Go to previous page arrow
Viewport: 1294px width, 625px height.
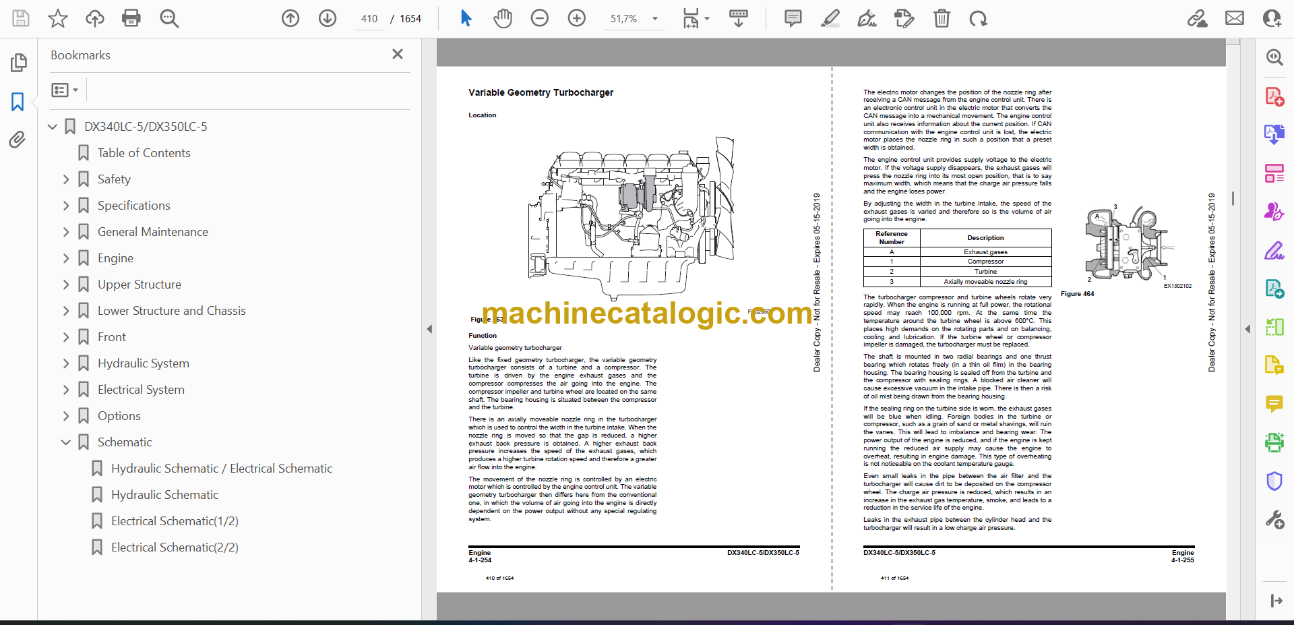click(x=290, y=18)
